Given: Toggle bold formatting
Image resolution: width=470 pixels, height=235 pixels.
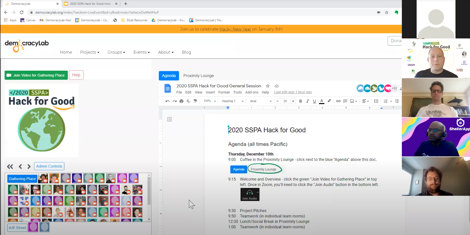Looking at the screenshot, I should click(301, 101).
